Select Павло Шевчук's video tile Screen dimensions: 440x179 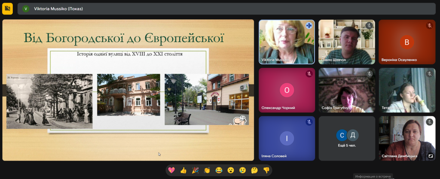click(x=347, y=42)
